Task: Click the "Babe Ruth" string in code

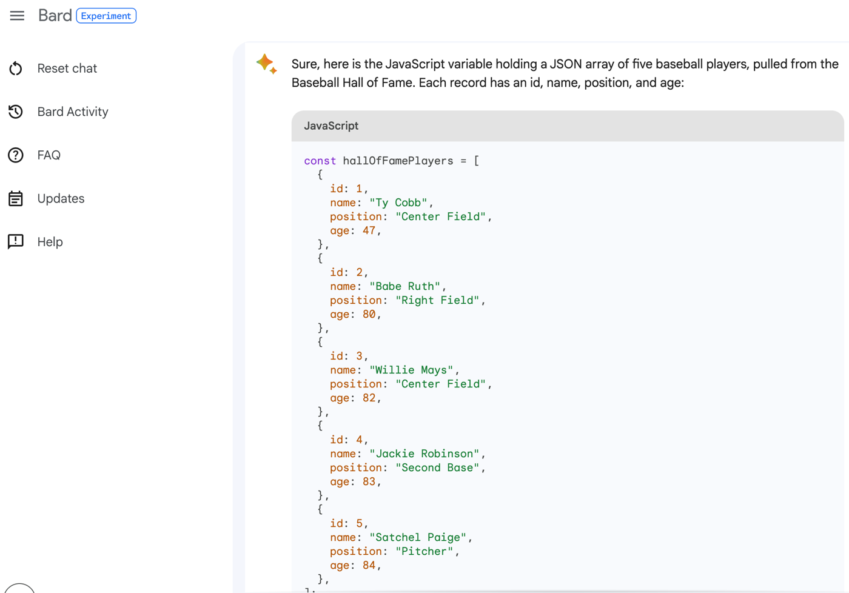Action: 405,286
